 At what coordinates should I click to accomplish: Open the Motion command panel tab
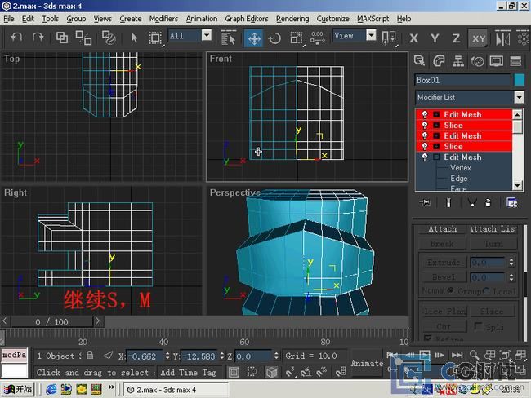point(477,61)
